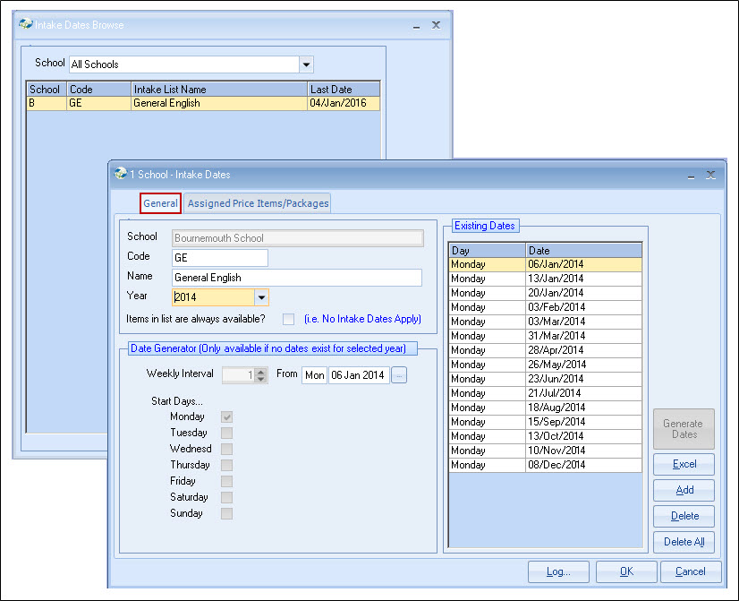The image size is (739, 601).
Task: Open the Year 2014 dropdown
Action: click(261, 297)
